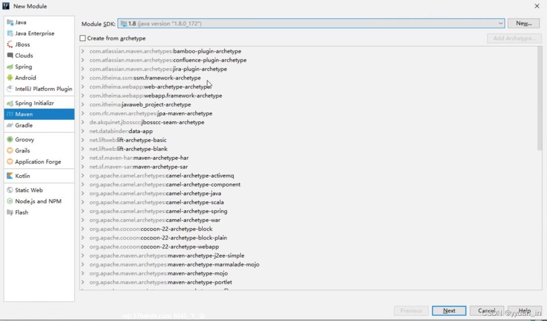Screen dimensions: 547x321
Task: Click the Spring leaf icon
Action: pos(10,67)
